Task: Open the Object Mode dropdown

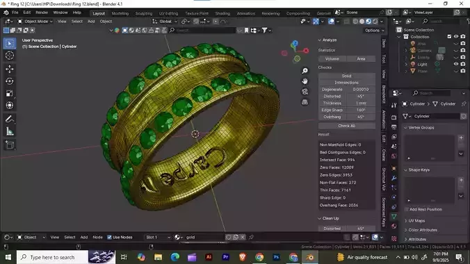Action: (35, 22)
